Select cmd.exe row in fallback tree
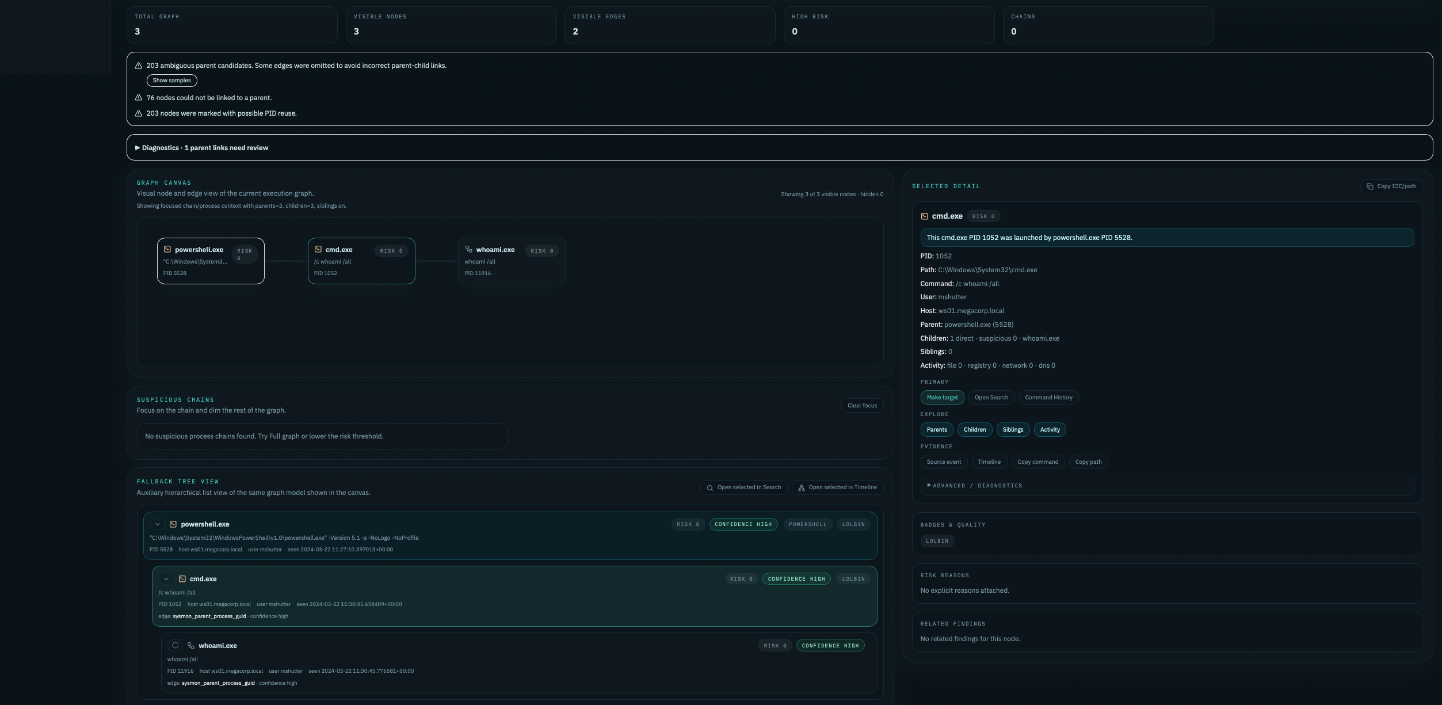Viewport: 1442px width, 705px height. point(514,596)
